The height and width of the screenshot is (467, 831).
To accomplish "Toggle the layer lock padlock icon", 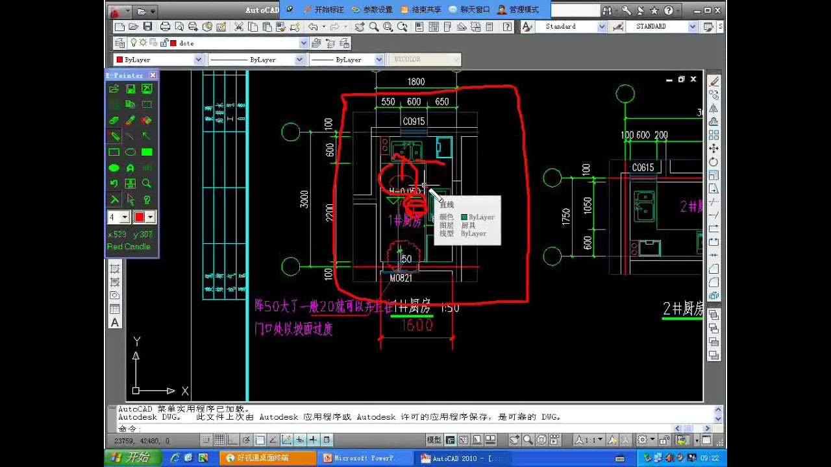I will pyautogui.click(x=164, y=43).
